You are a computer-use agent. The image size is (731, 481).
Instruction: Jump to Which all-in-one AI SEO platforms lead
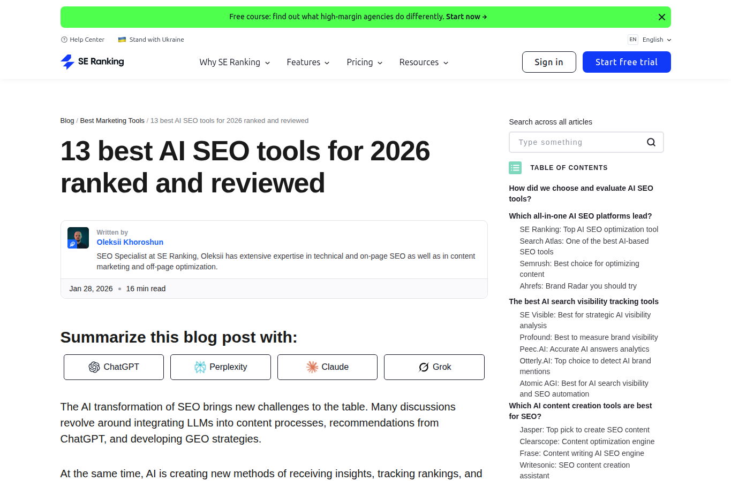click(x=581, y=216)
